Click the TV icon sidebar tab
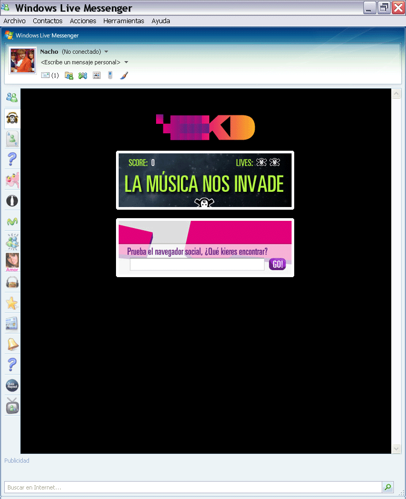The image size is (406, 499). point(12,406)
